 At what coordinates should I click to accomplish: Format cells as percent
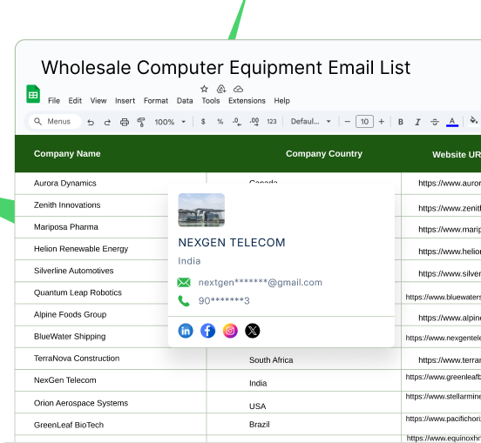(x=220, y=122)
